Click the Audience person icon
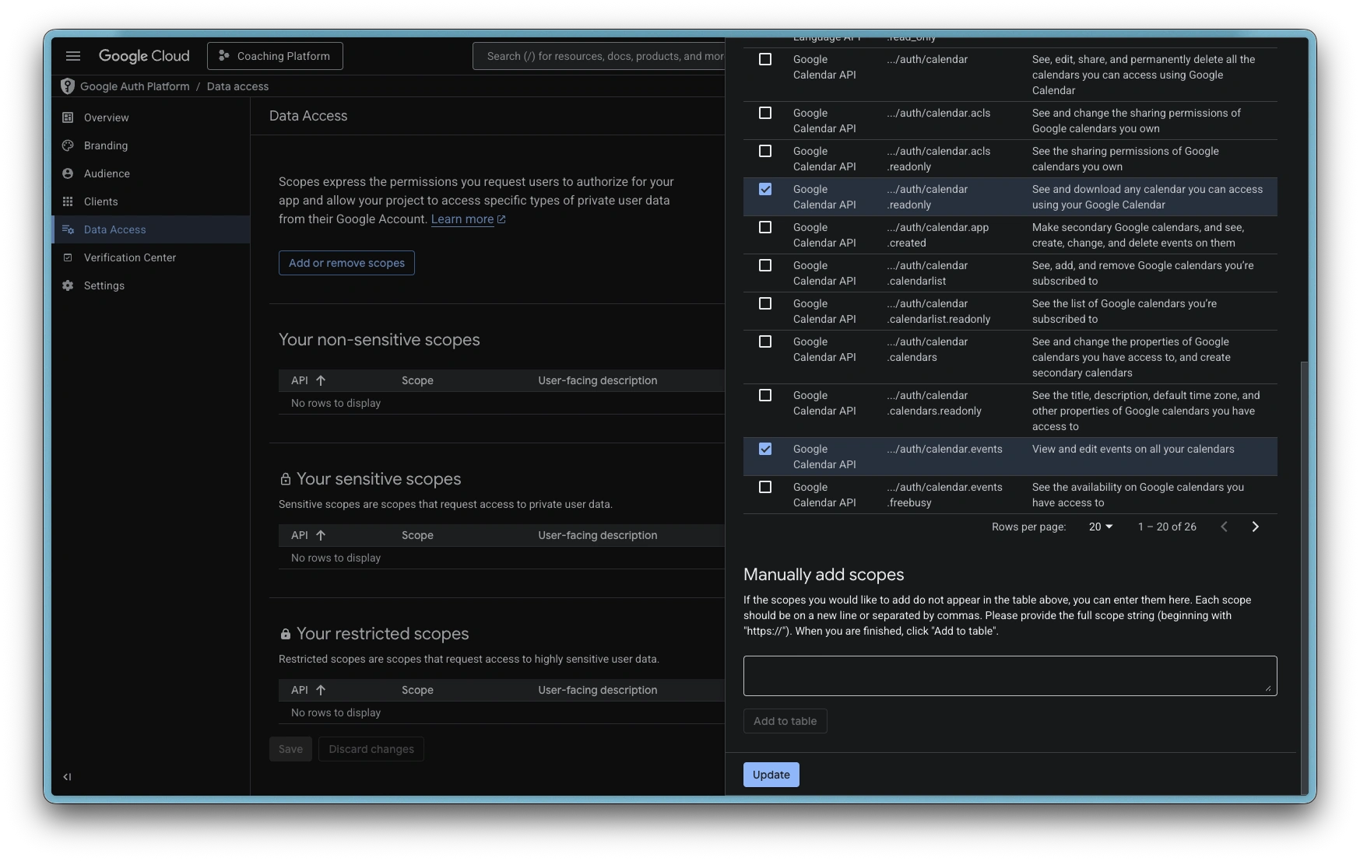1360x861 pixels. pyautogui.click(x=68, y=173)
